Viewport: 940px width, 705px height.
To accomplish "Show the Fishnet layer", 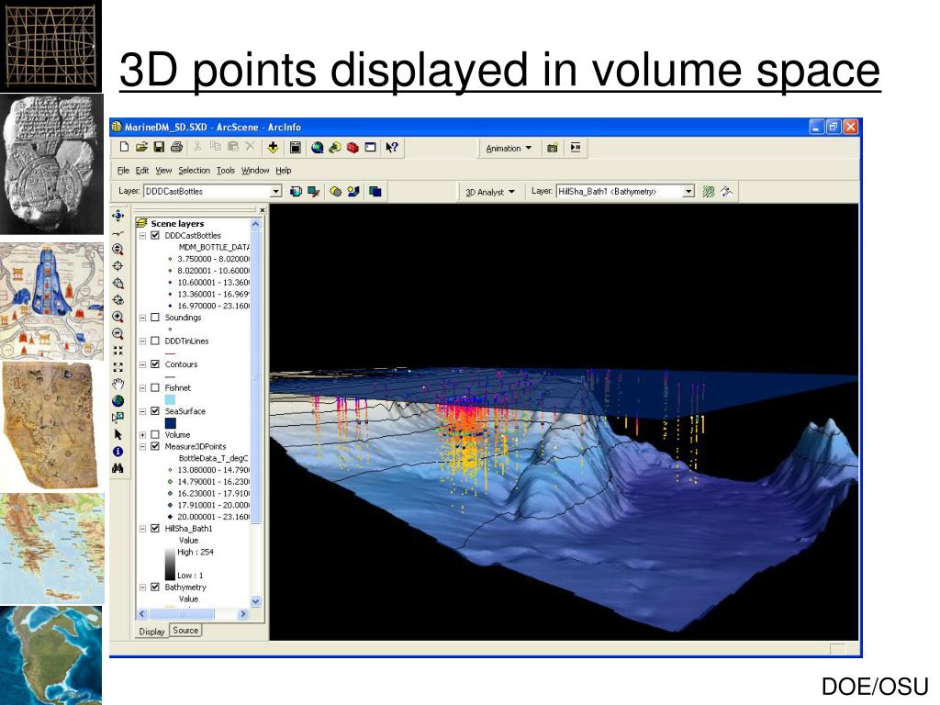I will point(155,388).
